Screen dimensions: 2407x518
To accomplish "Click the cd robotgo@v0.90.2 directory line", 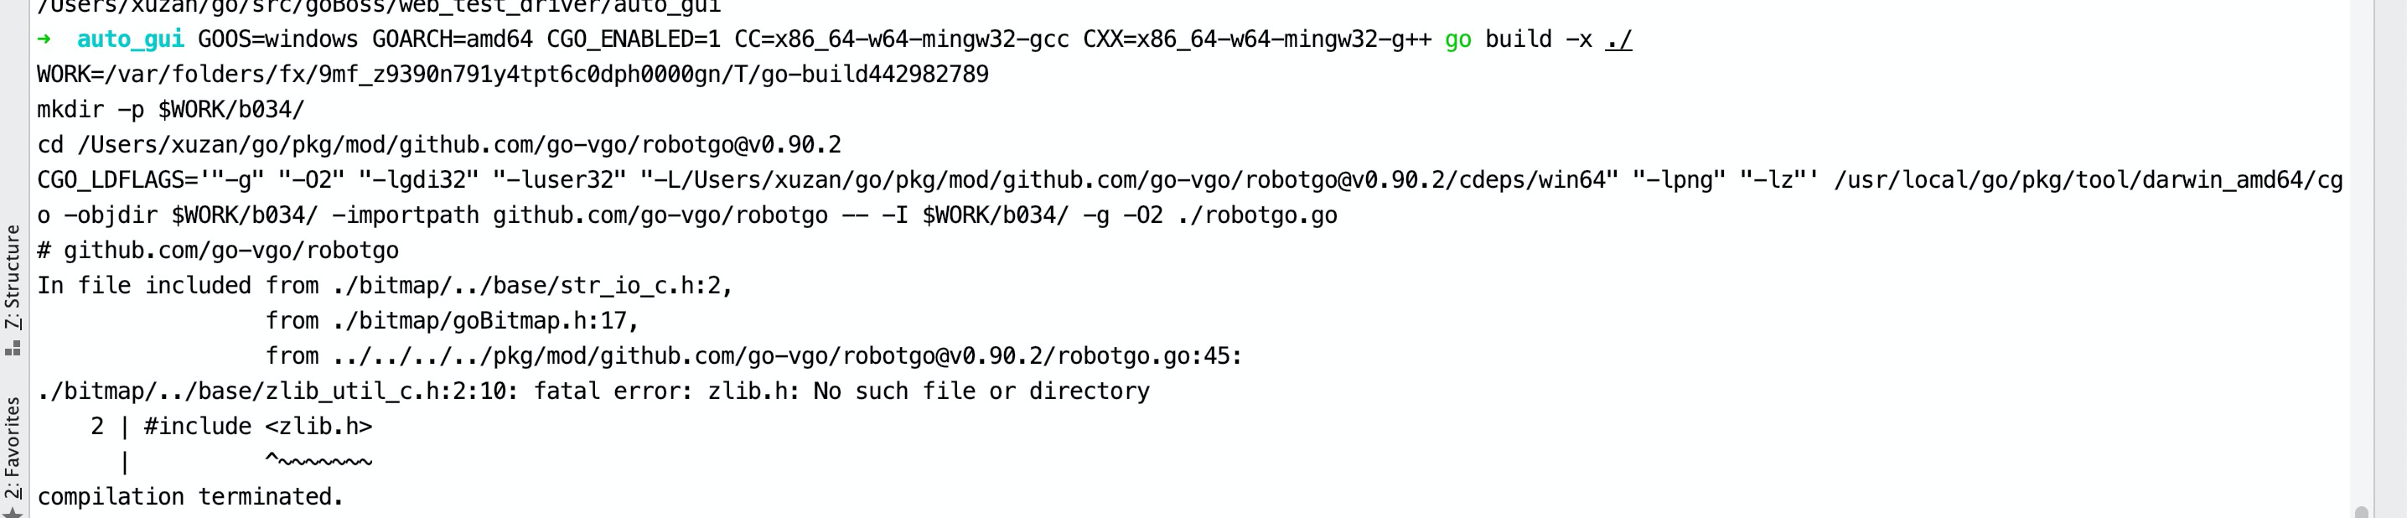I will [439, 144].
